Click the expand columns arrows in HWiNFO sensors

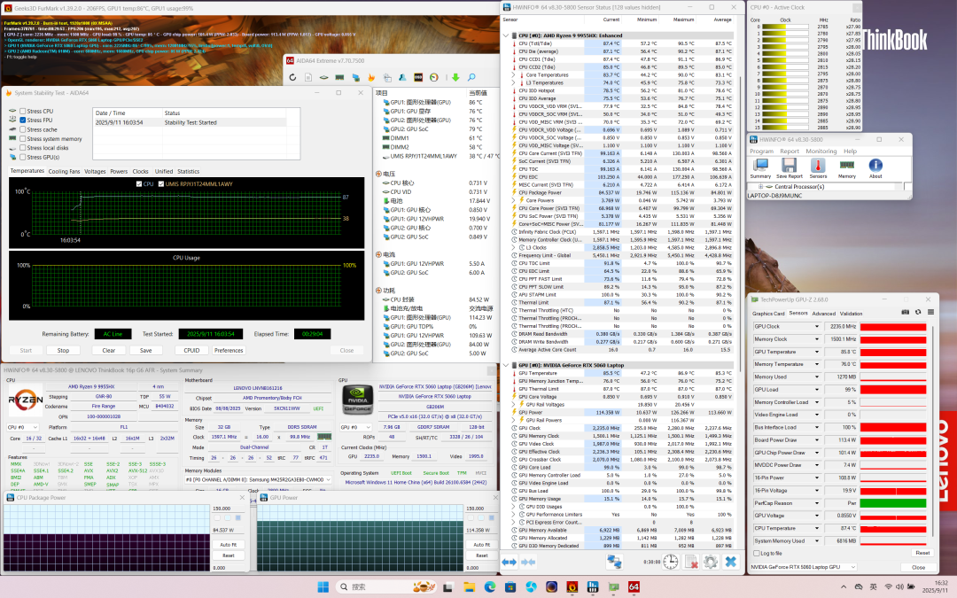[509, 562]
